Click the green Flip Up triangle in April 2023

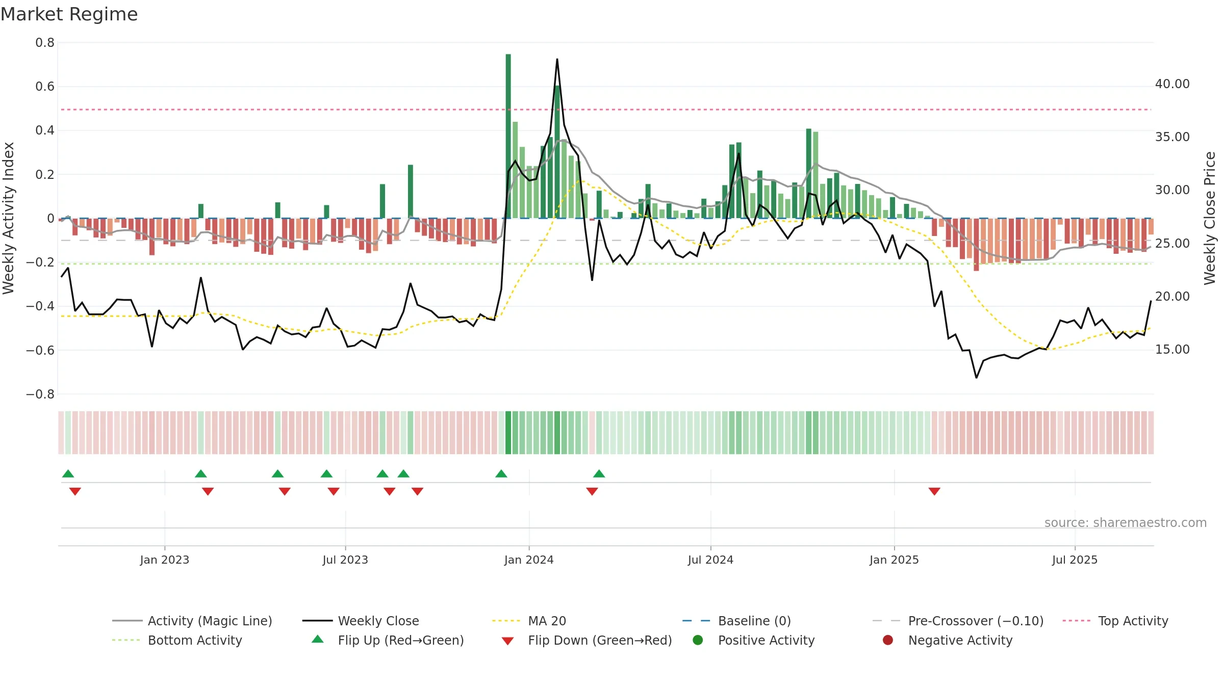click(x=278, y=474)
